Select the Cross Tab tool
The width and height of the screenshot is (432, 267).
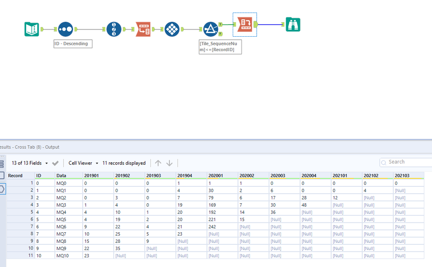point(245,25)
